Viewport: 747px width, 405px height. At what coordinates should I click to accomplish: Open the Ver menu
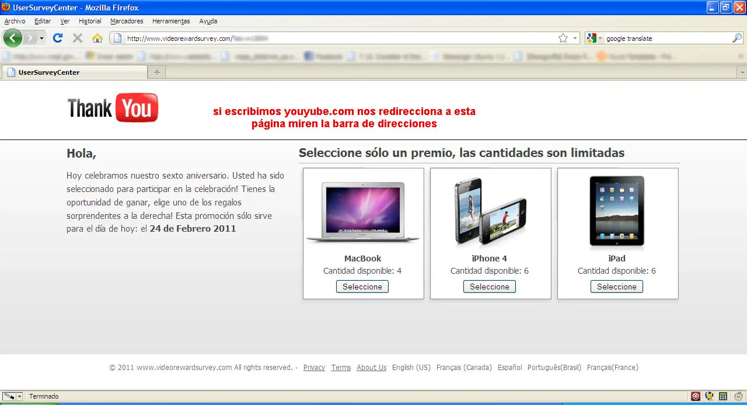coord(65,21)
